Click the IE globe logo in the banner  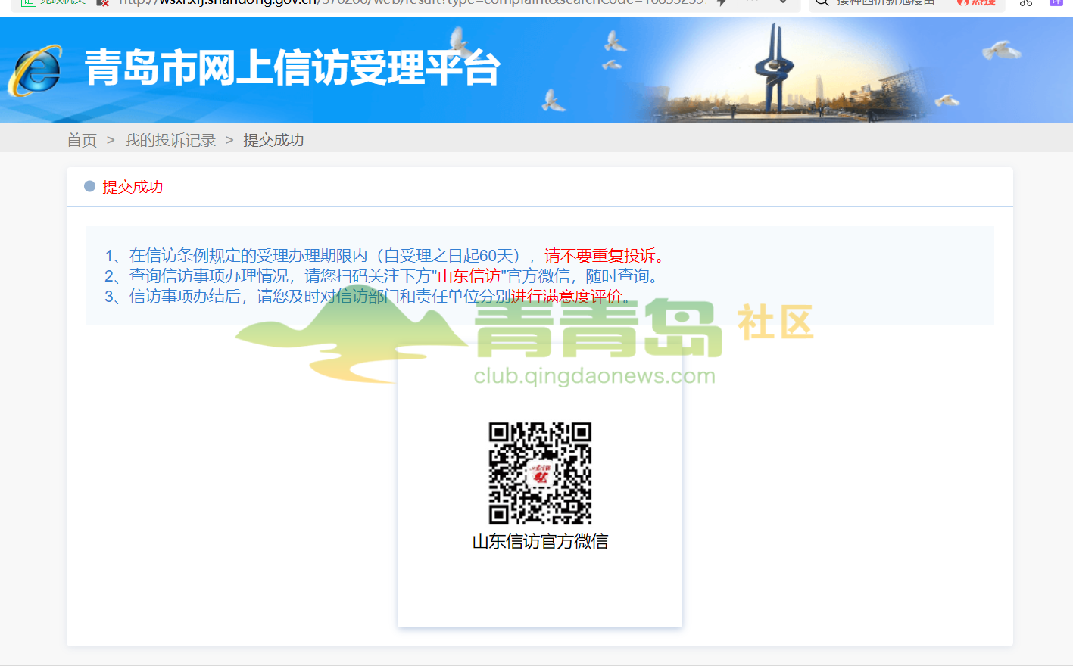tap(36, 70)
